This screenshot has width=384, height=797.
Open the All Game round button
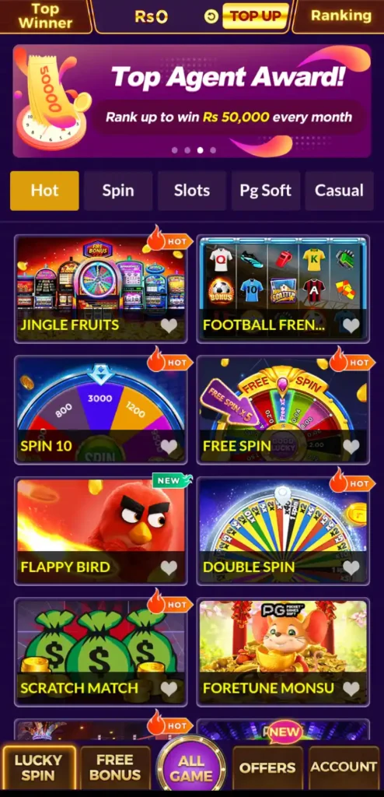(x=191, y=767)
